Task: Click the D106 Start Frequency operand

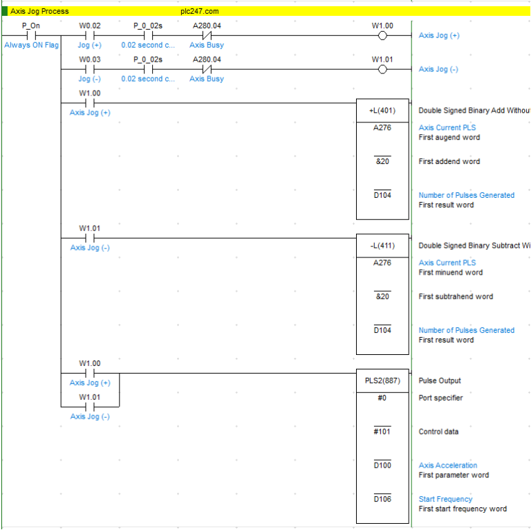Action: [382, 500]
